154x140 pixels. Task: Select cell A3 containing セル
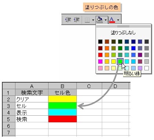click(x=32, y=106)
